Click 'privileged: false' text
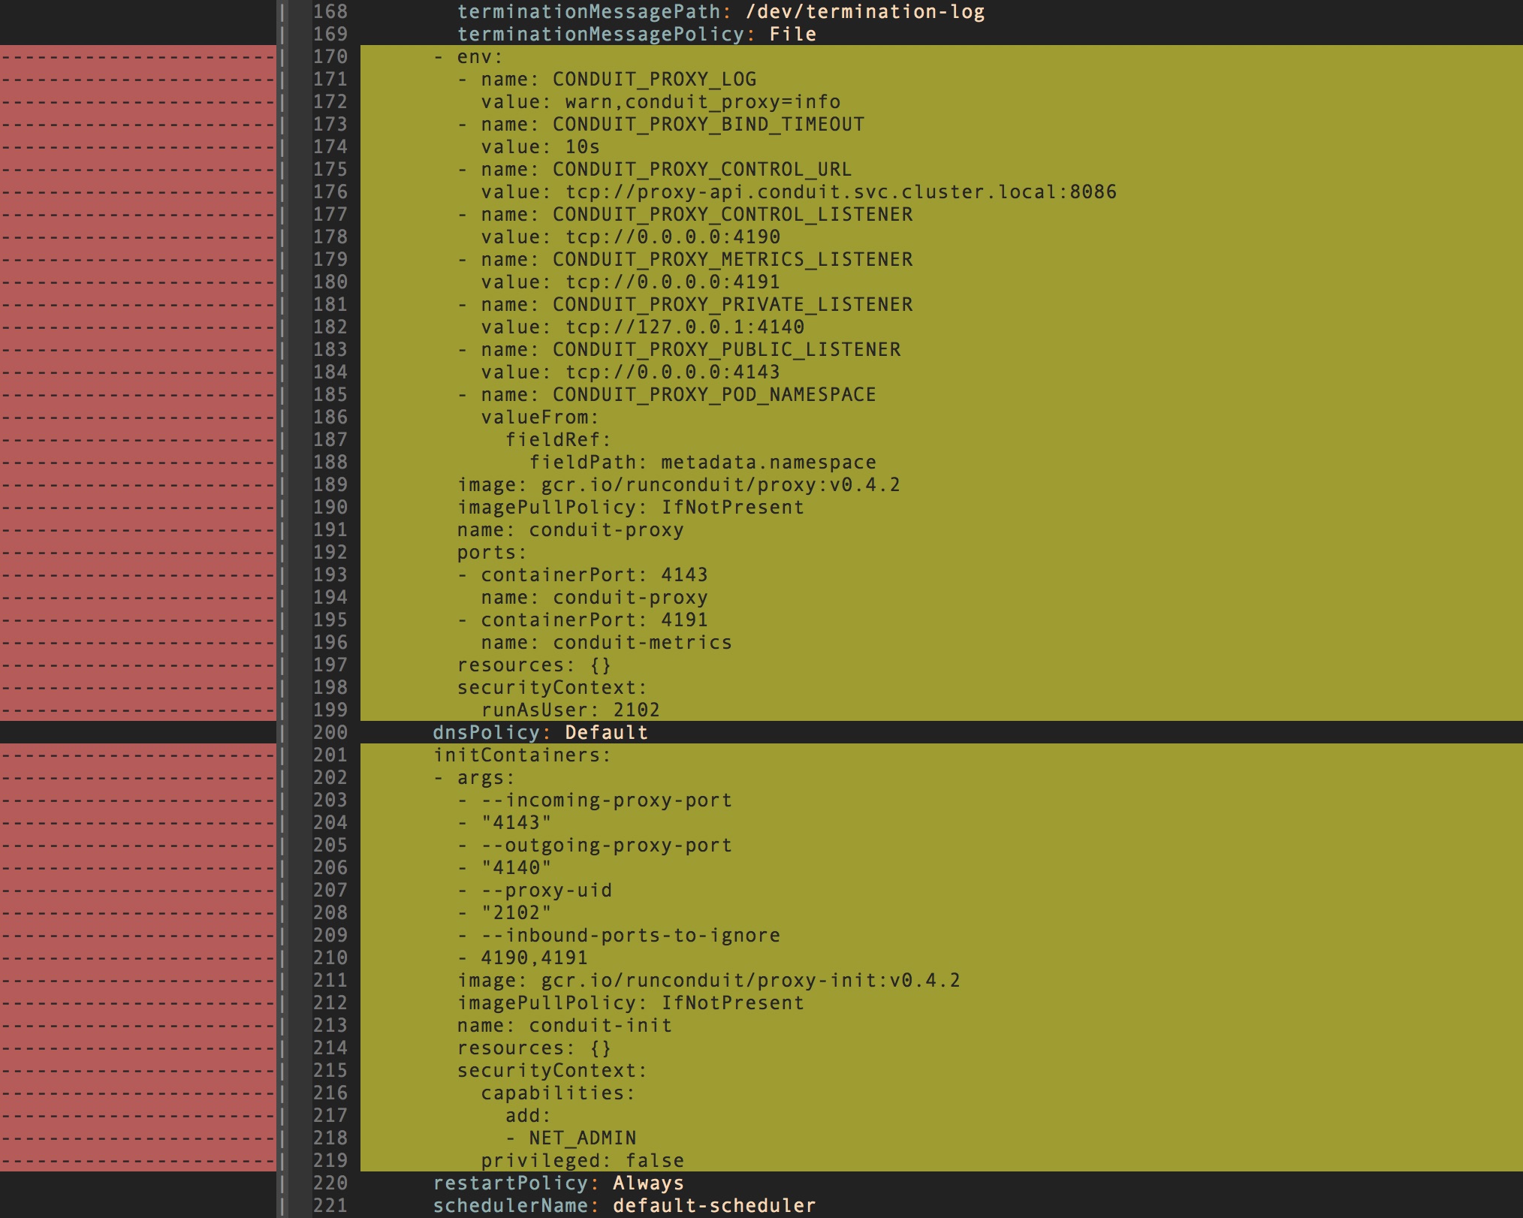1523x1218 pixels. (x=583, y=1161)
